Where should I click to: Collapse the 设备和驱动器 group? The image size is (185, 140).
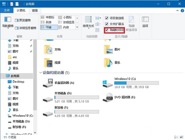pyautogui.click(x=41, y=73)
